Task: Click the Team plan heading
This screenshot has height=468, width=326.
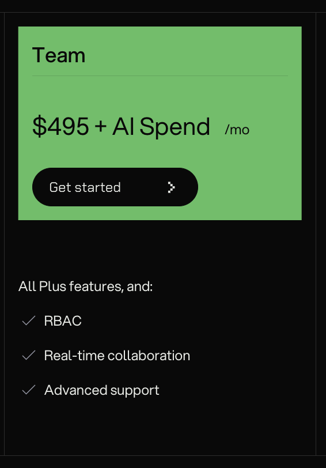Action: pos(59,55)
